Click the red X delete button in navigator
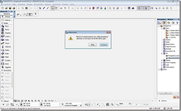This screenshot has width=181, height=111. pyautogui.click(x=178, y=97)
